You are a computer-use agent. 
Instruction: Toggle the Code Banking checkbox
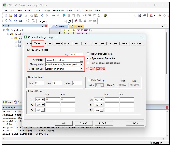[x=89, y=80]
